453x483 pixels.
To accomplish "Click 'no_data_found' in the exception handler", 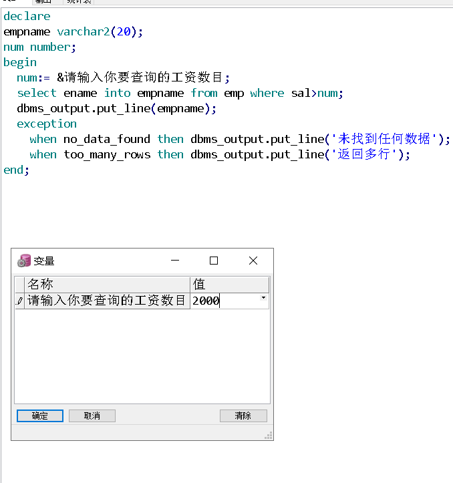I will (x=107, y=139).
